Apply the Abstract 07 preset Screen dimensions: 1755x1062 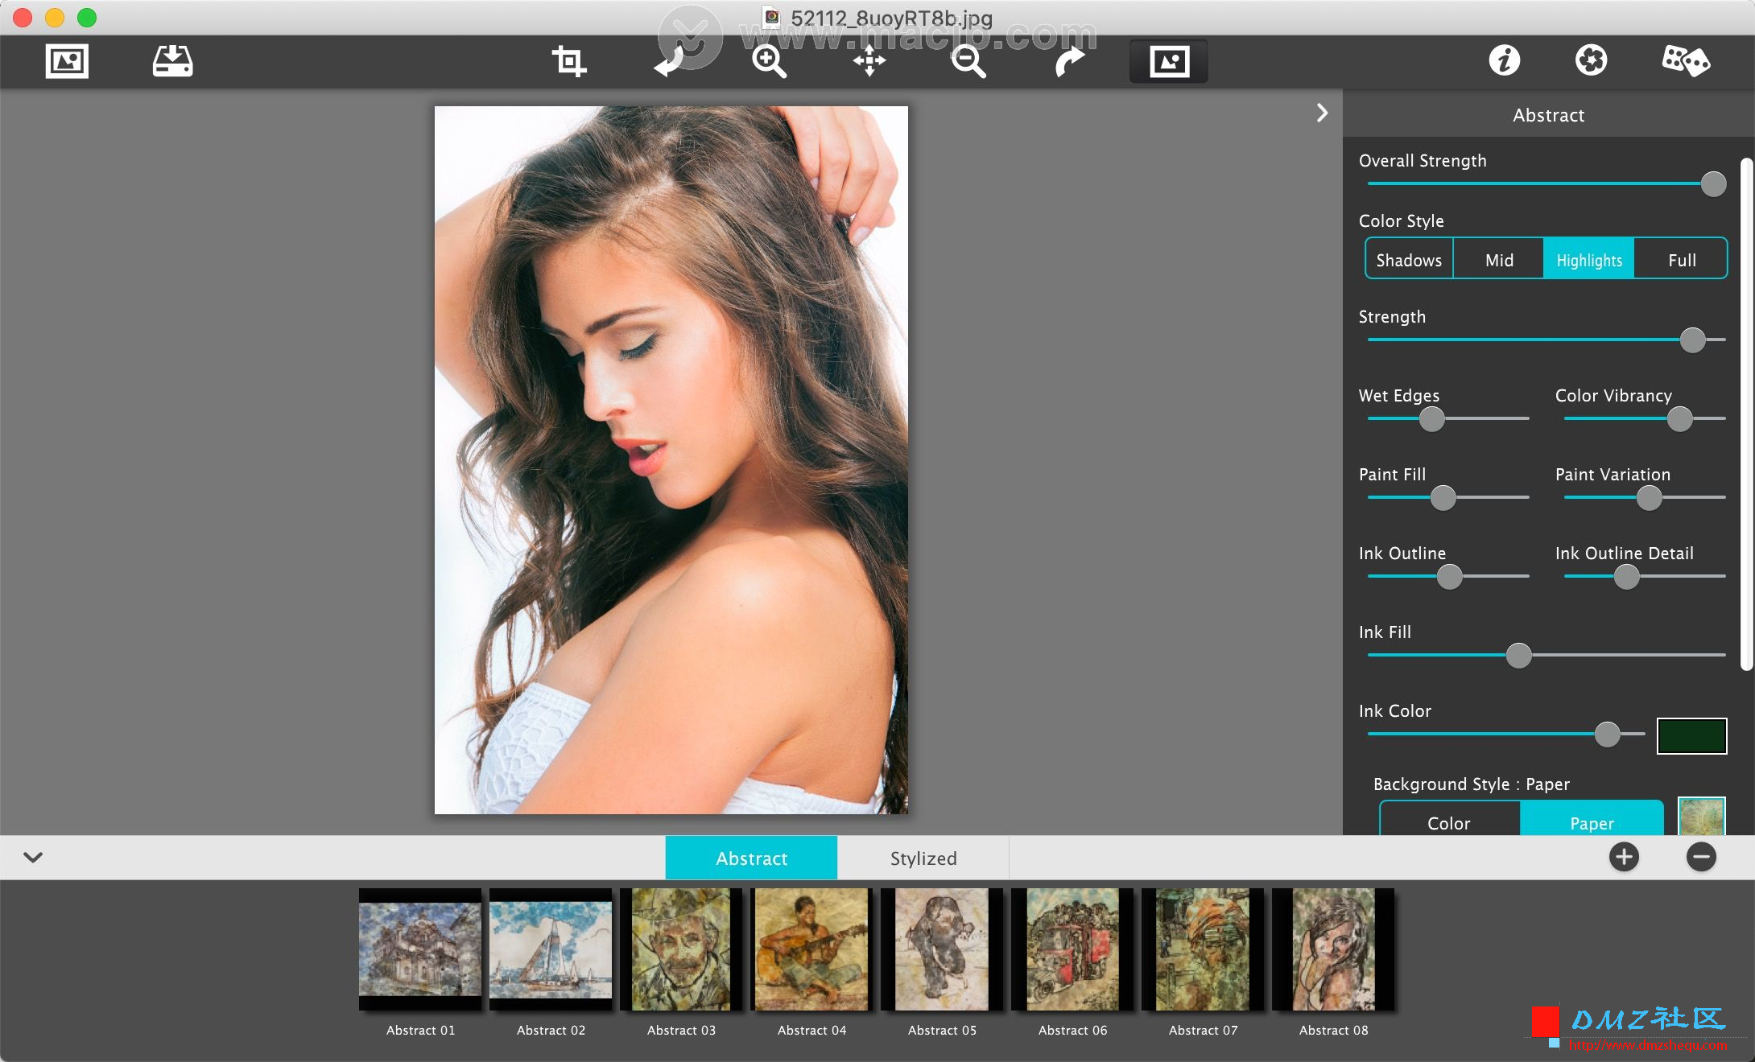coord(1203,949)
